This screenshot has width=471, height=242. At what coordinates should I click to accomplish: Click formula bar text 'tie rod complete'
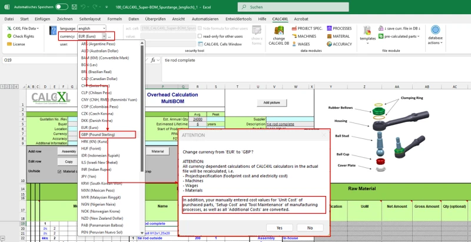pos(180,60)
